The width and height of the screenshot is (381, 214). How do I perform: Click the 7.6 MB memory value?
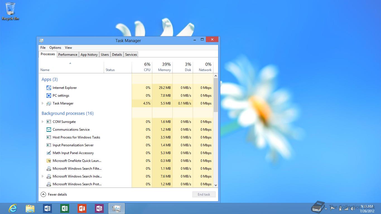pos(166,176)
